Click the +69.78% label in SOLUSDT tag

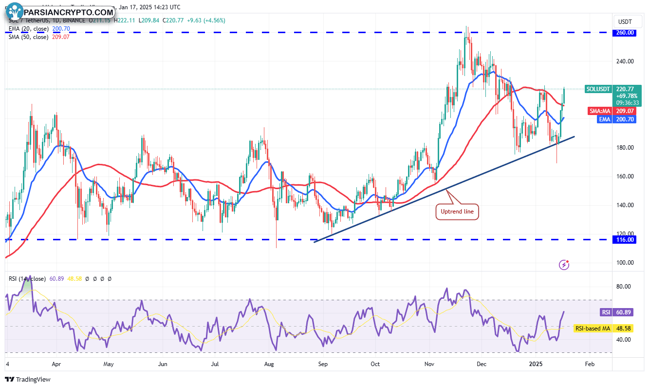[627, 97]
